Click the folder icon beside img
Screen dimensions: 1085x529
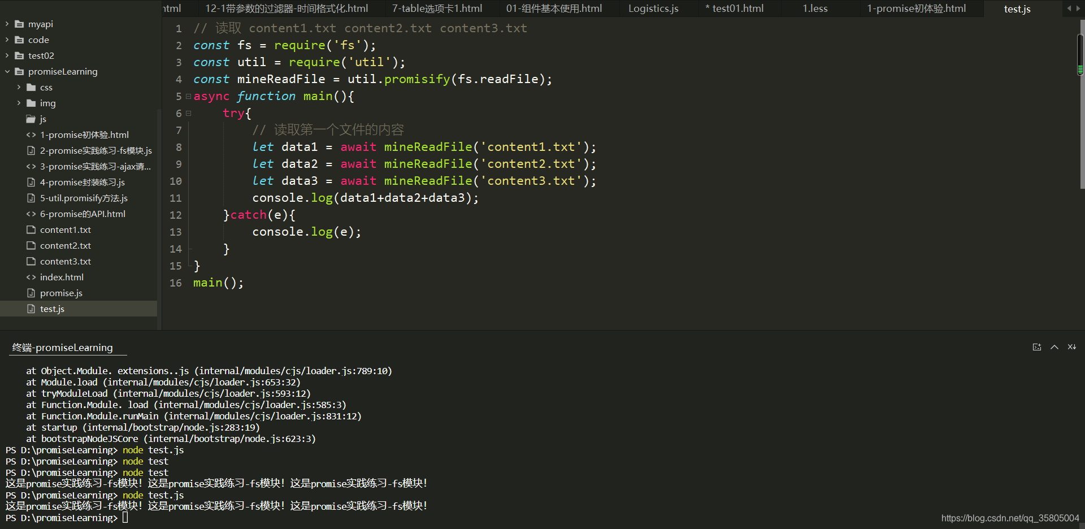tap(31, 103)
